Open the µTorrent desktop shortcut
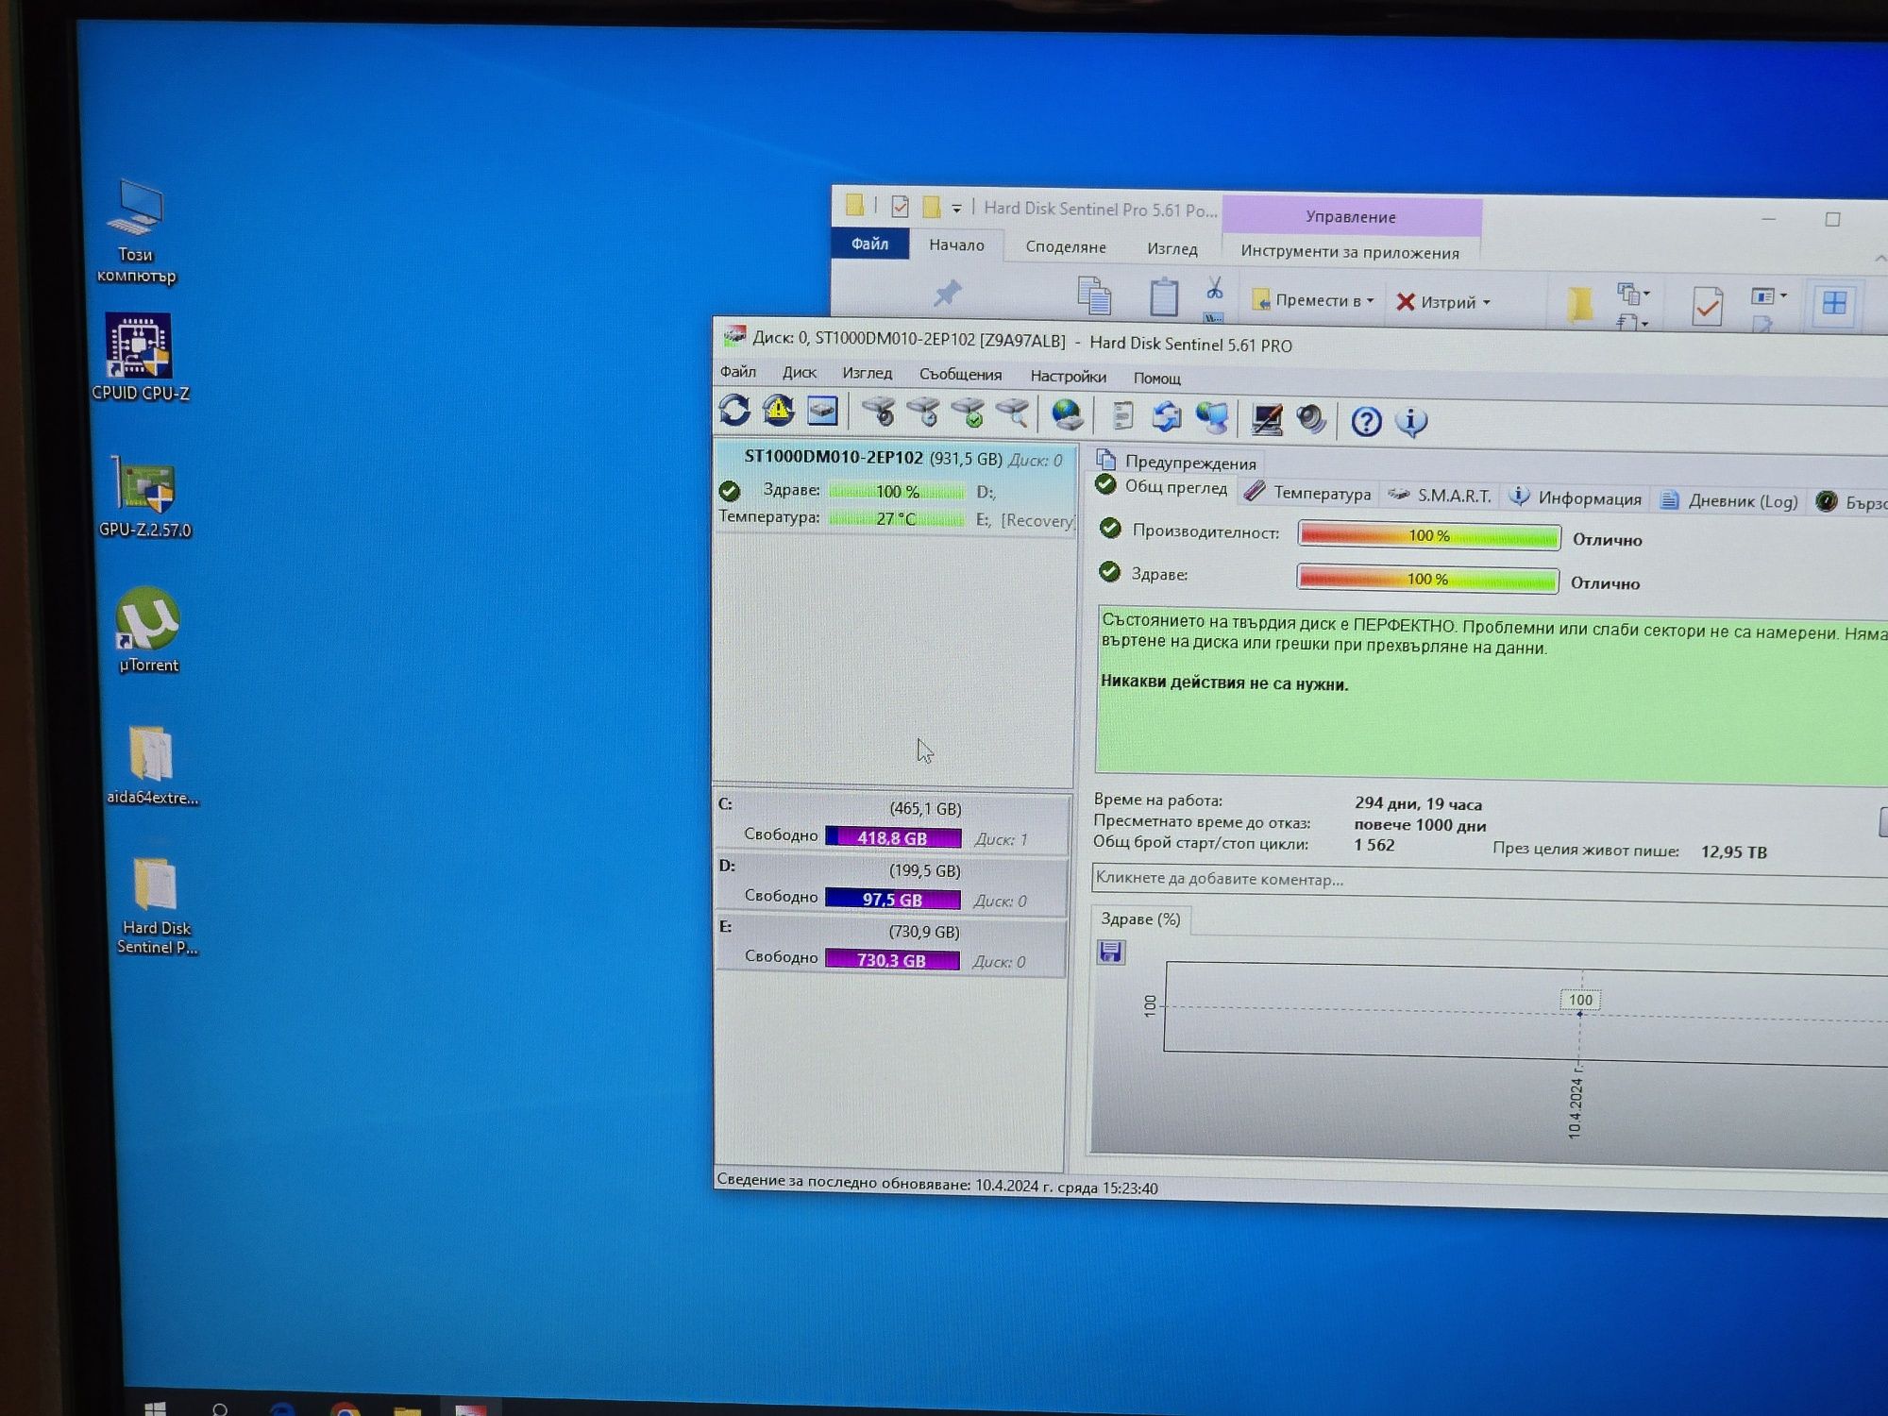The width and height of the screenshot is (1888, 1416). click(148, 631)
